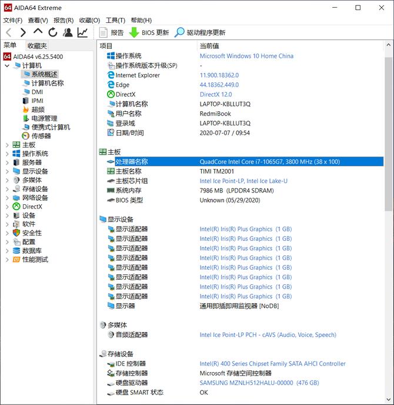Select 便携式计算机 in the tree

pos(46,127)
